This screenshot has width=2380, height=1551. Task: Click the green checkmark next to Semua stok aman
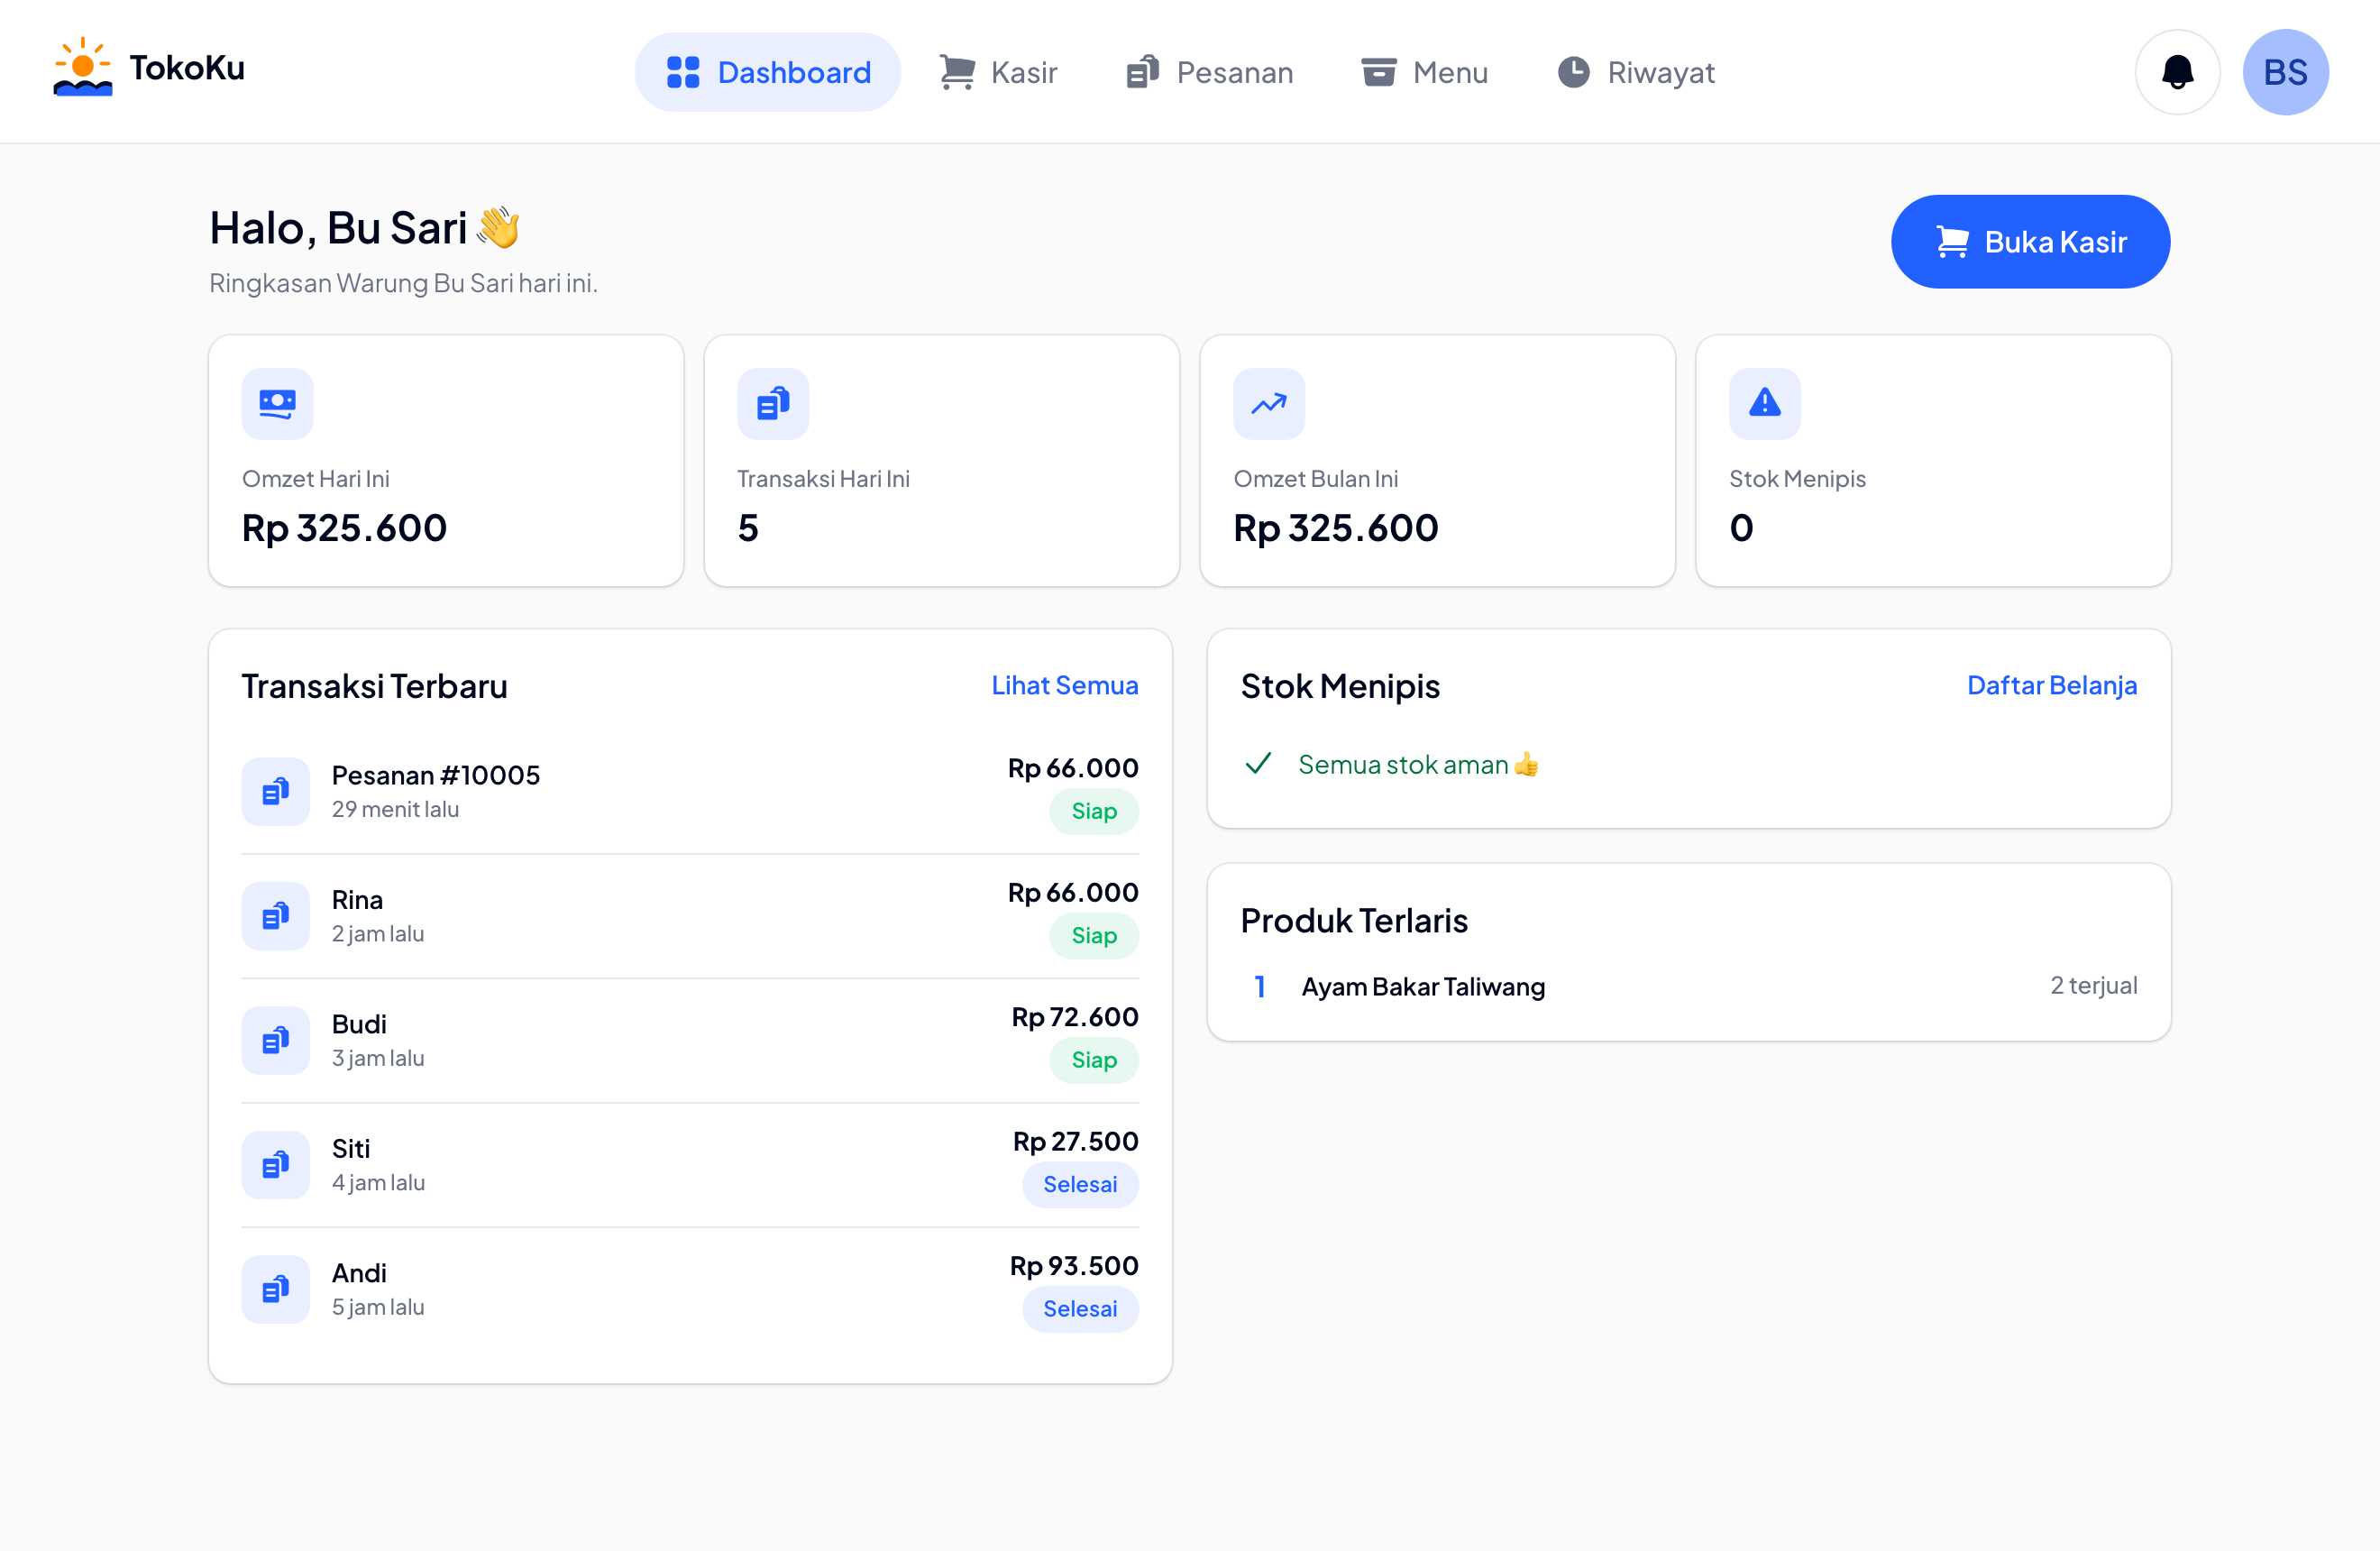tap(1258, 764)
